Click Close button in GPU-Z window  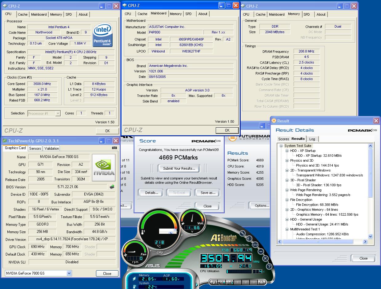107,273
